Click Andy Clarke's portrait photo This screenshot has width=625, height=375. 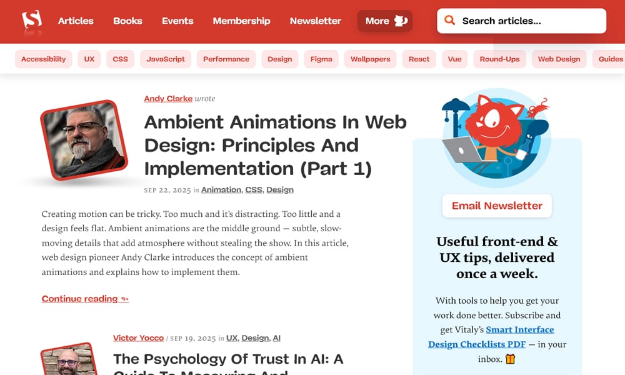click(83, 139)
